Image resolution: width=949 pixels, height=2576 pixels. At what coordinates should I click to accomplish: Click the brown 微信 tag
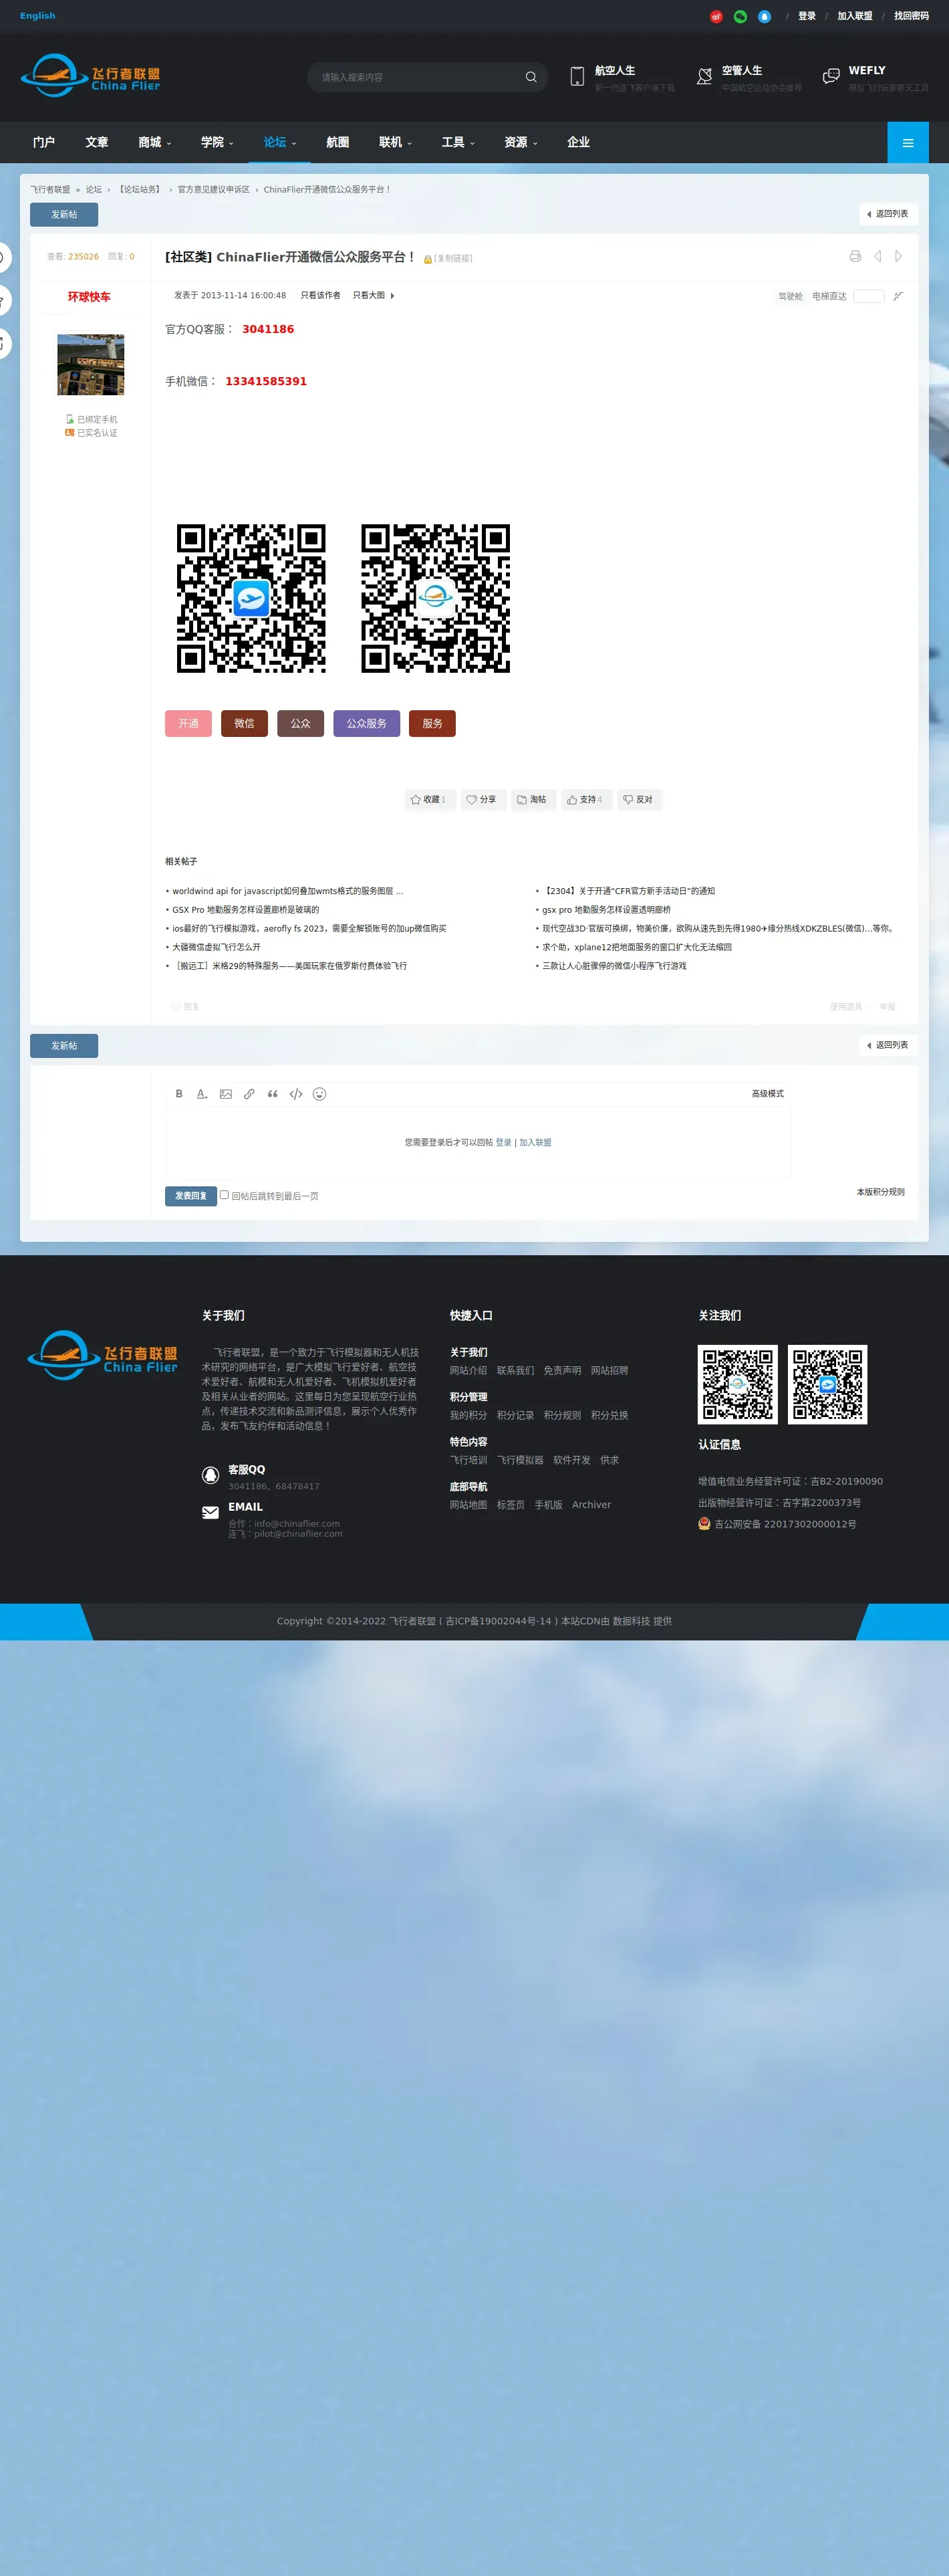[245, 724]
